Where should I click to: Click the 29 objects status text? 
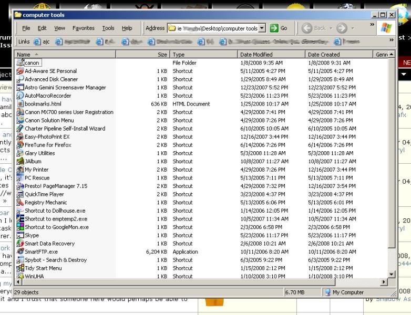point(26,292)
